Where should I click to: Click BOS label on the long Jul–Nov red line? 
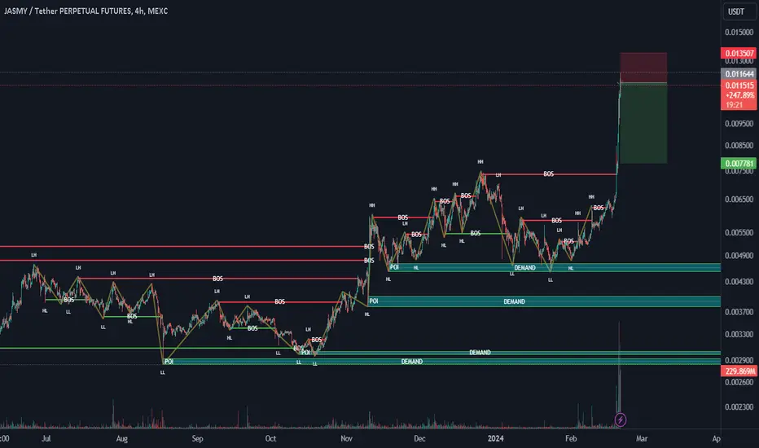tap(217, 279)
